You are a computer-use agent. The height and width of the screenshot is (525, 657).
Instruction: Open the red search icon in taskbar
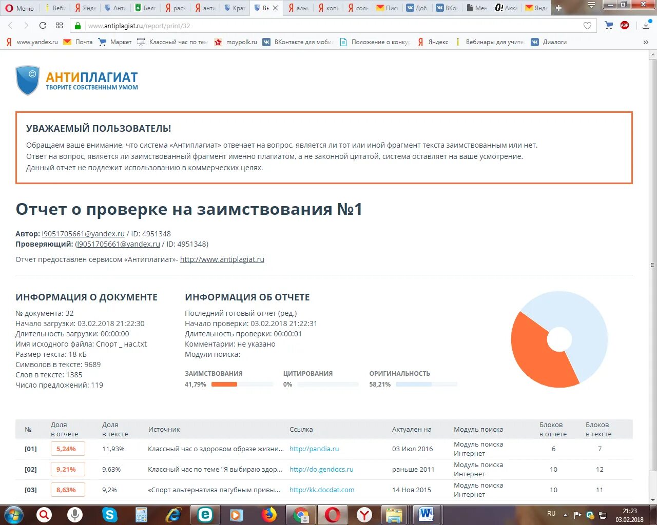tap(45, 514)
